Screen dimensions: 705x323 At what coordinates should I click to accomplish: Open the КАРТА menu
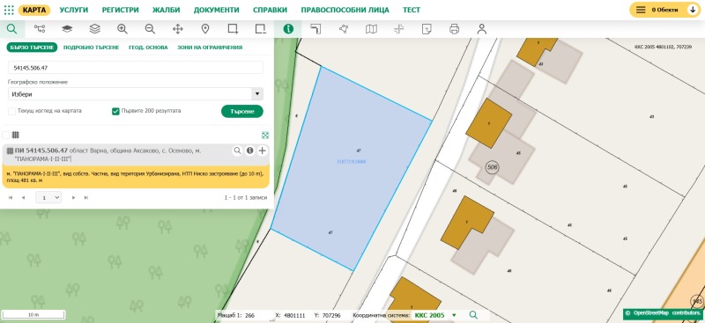coord(34,10)
